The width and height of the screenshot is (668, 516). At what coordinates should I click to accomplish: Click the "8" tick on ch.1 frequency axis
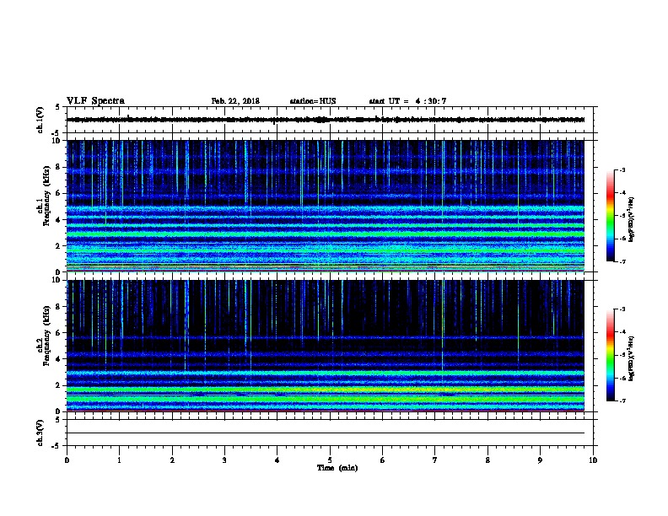click(58, 167)
